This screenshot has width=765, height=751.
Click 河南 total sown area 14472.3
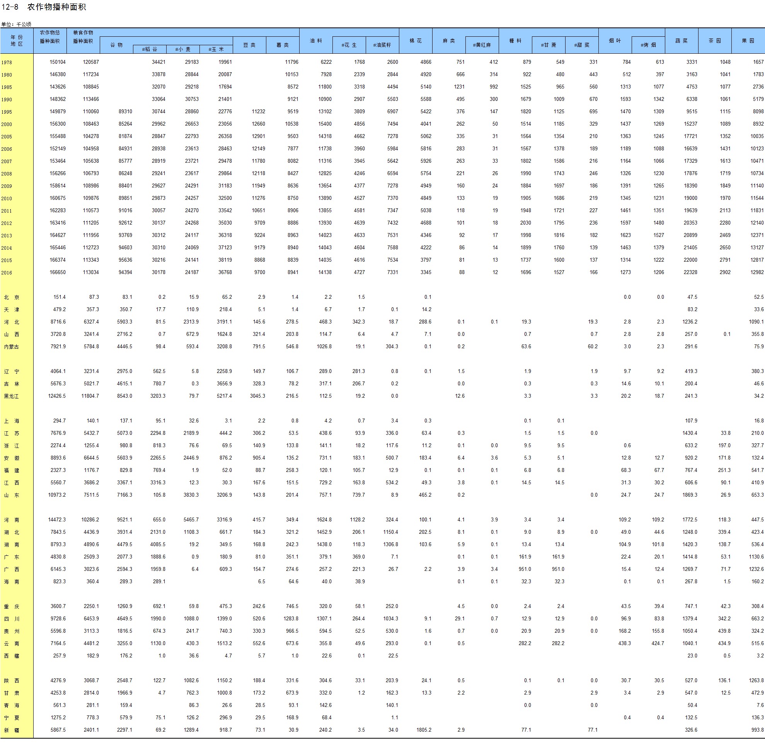pos(57,520)
